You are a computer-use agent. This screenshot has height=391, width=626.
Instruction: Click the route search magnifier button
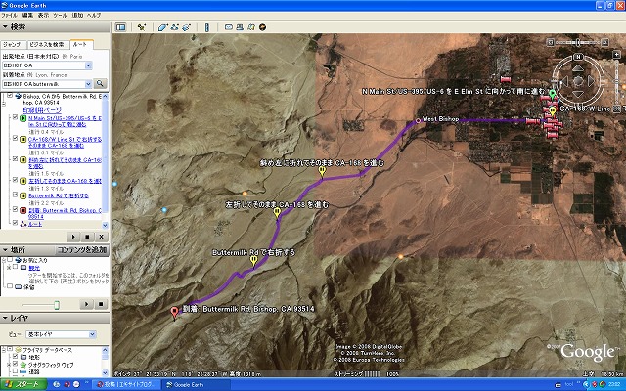[x=100, y=83]
